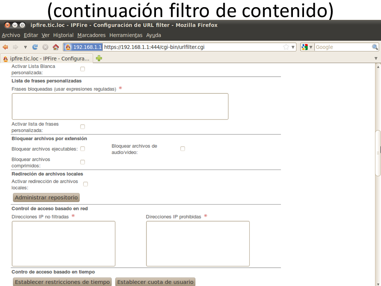Tick Activar redirección de archivos locales
This screenshot has height=286, width=381.
[x=85, y=184]
